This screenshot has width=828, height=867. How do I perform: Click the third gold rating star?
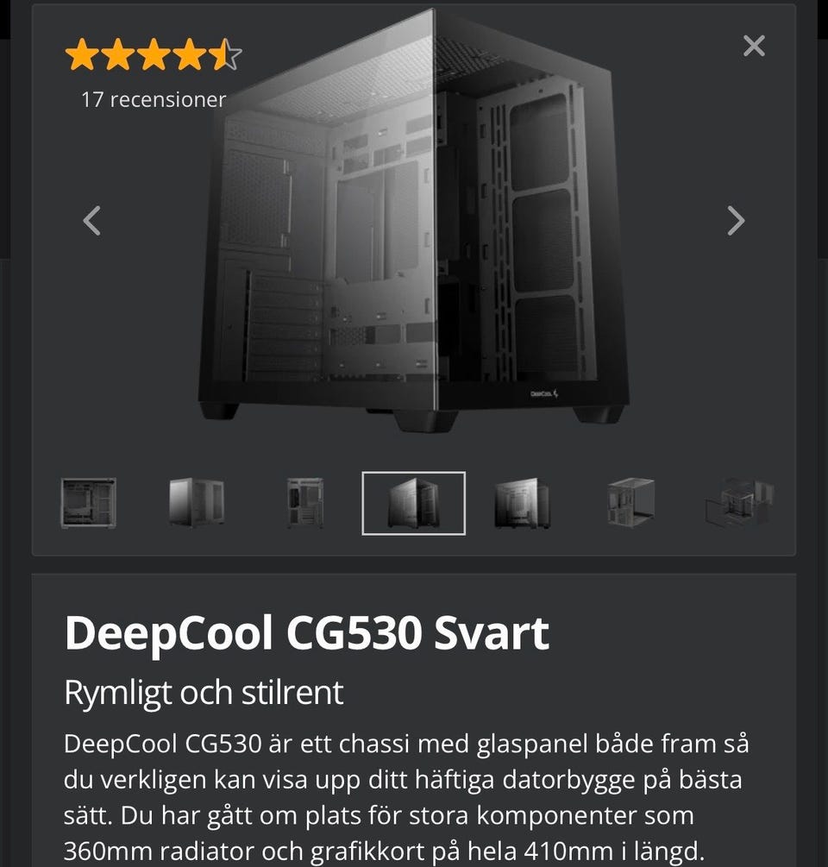coord(154,54)
